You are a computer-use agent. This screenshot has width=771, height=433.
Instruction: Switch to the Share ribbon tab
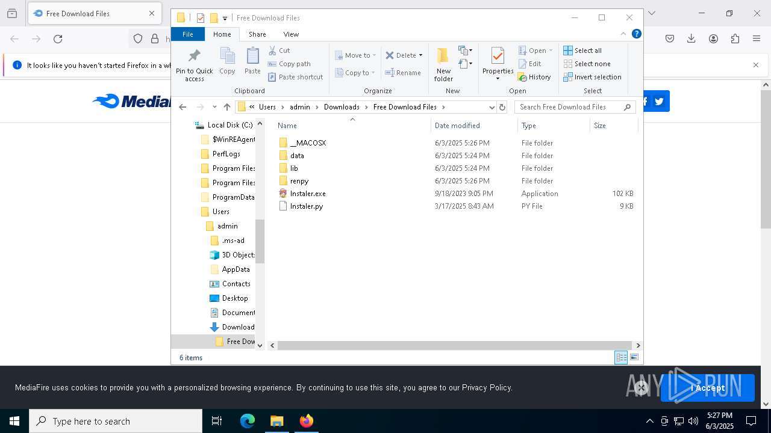pyautogui.click(x=257, y=34)
